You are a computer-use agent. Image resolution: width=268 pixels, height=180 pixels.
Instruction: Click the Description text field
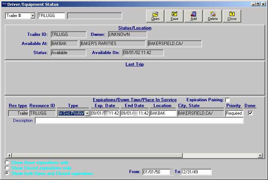[139, 120]
